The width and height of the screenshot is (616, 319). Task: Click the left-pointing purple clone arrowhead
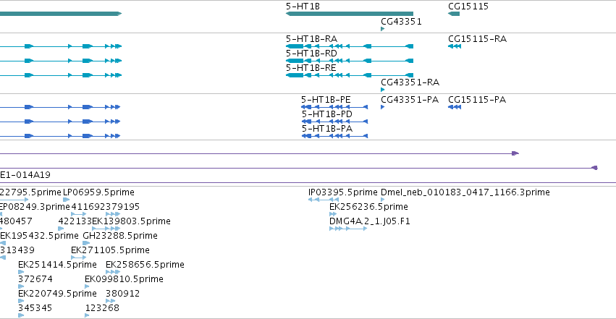pos(595,168)
